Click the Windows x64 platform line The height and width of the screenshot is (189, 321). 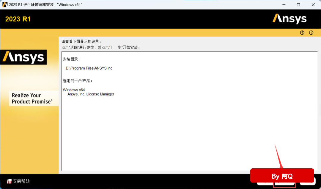coord(74,90)
